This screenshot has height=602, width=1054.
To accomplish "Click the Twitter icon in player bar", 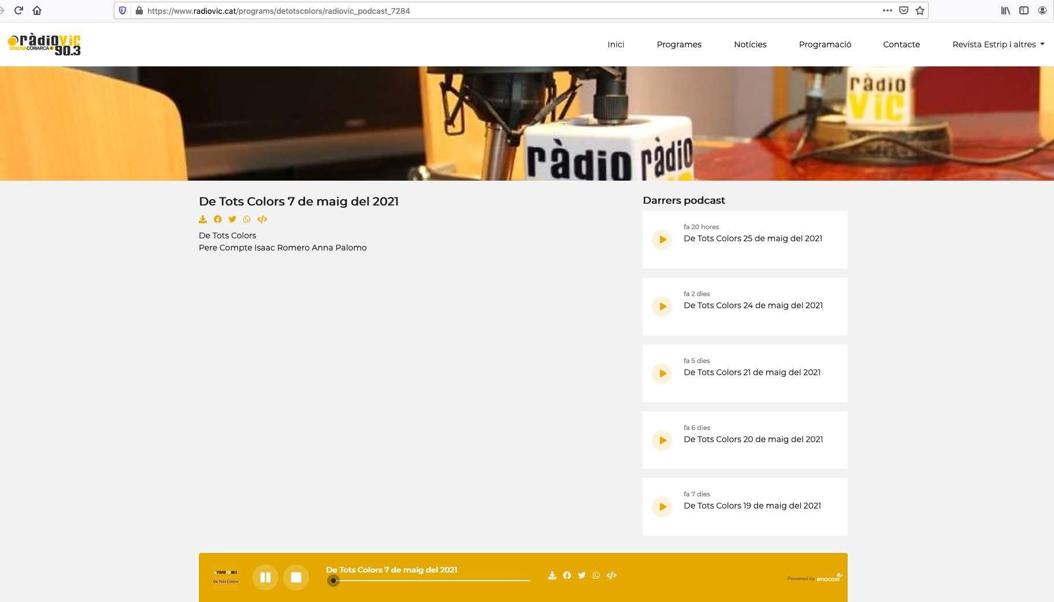I will [x=582, y=575].
